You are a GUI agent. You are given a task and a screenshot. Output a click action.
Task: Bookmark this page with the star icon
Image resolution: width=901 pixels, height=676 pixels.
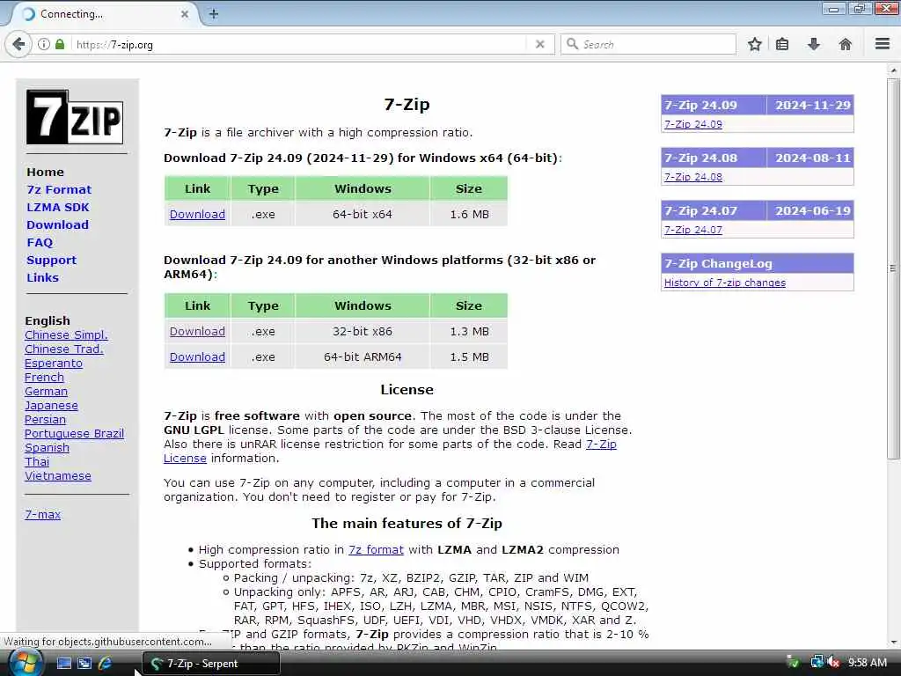point(754,44)
